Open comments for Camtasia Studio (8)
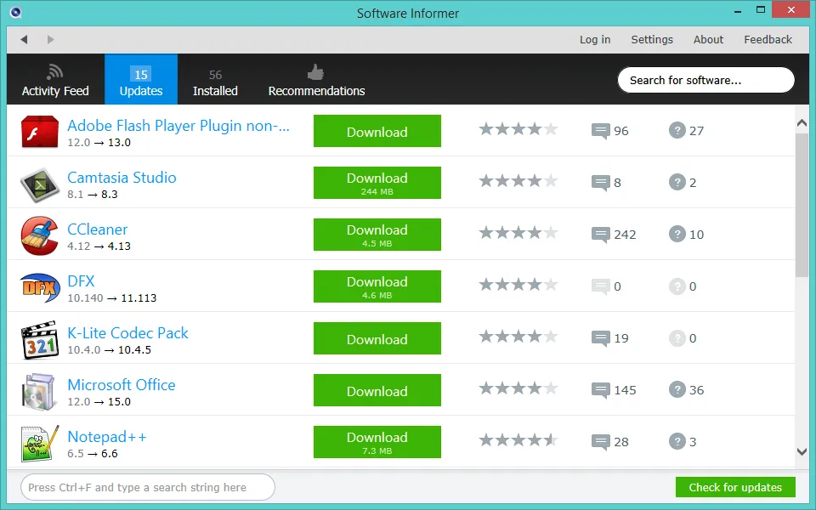The image size is (816, 510). [606, 183]
